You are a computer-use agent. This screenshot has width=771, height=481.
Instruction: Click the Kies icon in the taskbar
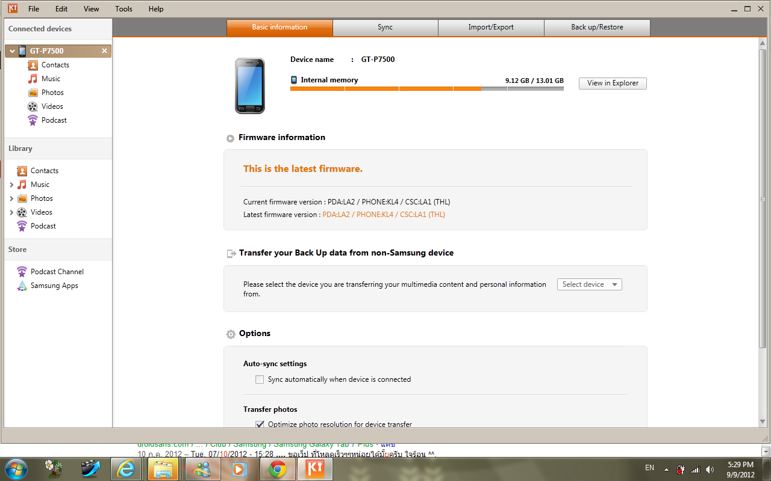click(x=315, y=468)
